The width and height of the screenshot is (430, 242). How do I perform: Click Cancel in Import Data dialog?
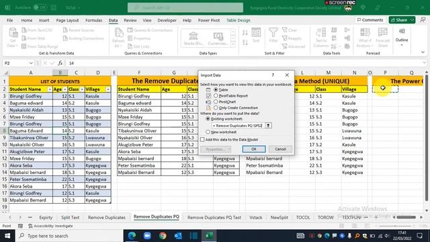pos(280,149)
